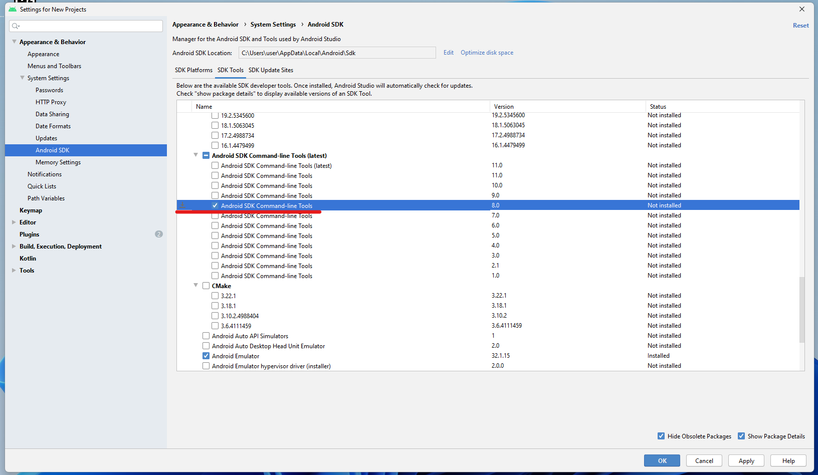Click the Optimize disk space link
This screenshot has width=818, height=475.
point(487,53)
